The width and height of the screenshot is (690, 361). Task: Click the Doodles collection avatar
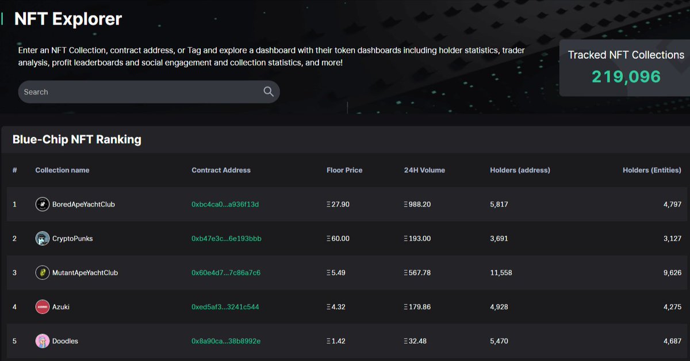point(42,340)
